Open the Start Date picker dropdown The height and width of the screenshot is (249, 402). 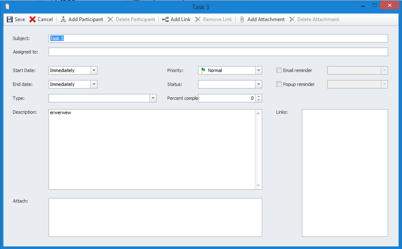94,70
